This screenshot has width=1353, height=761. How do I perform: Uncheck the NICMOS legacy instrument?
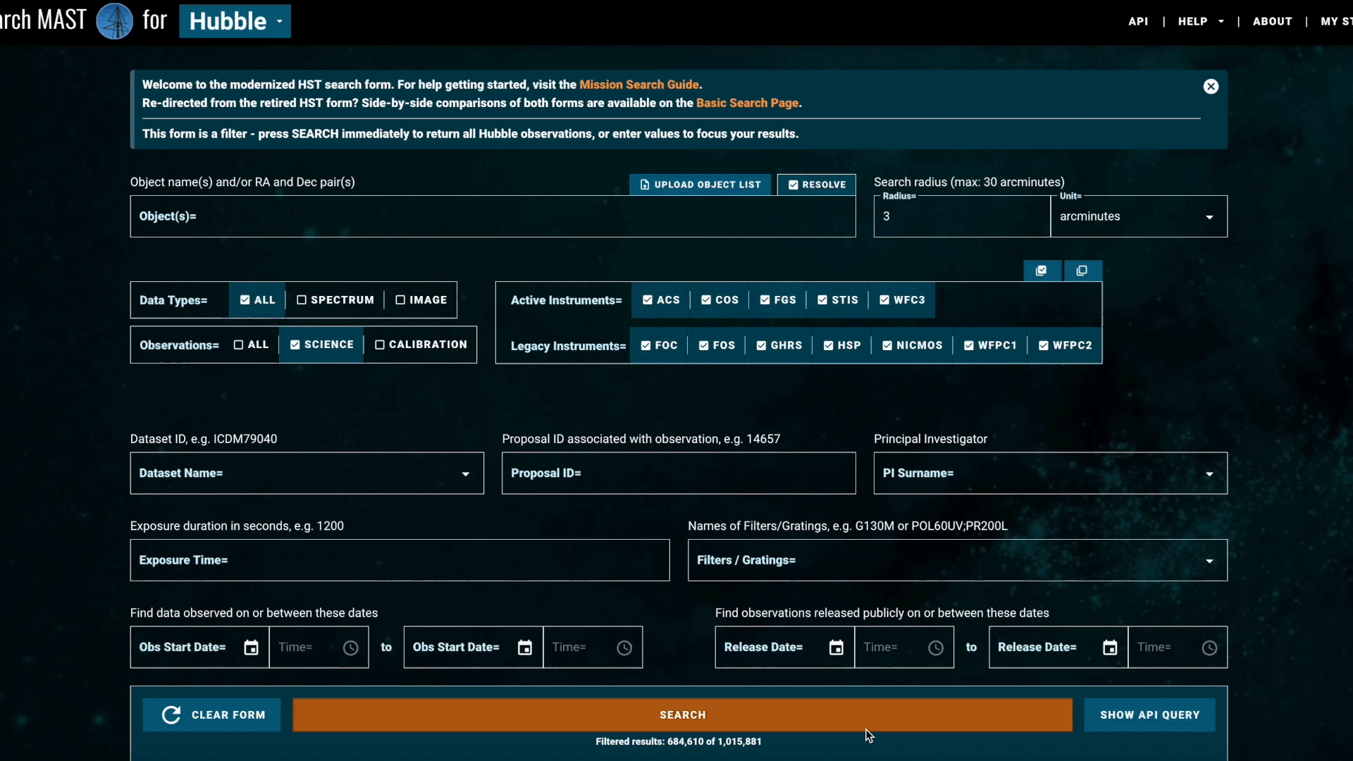coord(912,345)
